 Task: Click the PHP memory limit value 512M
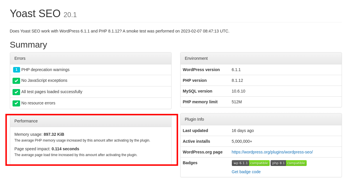237,102
